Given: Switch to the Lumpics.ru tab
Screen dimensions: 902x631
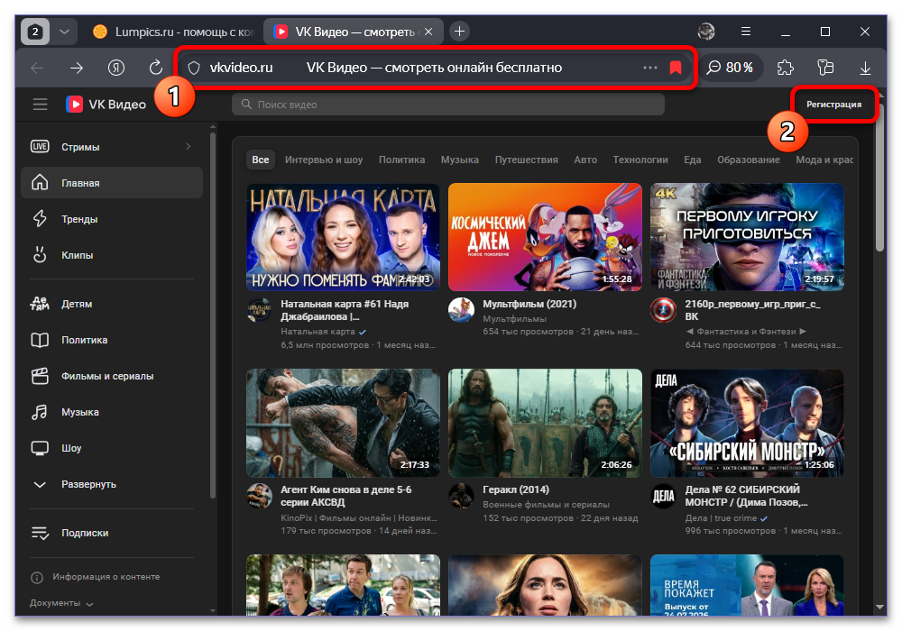Looking at the screenshot, I should pos(173,32).
